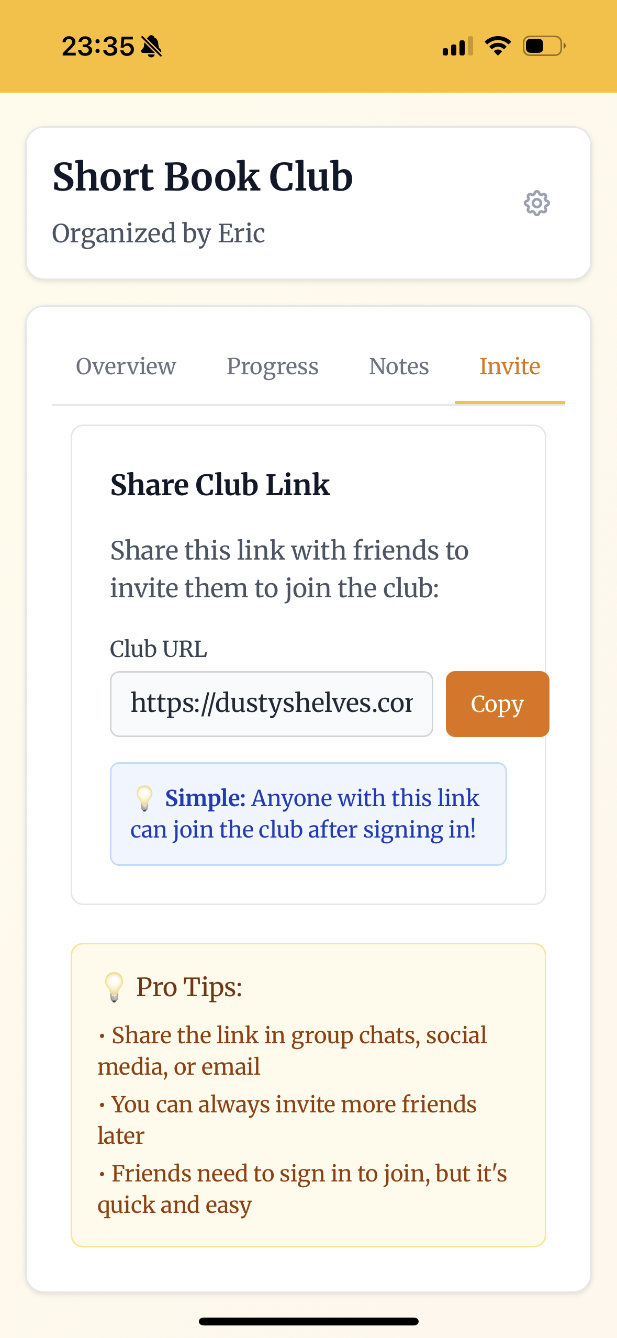Select the Notes tab
The height and width of the screenshot is (1338, 617).
pyautogui.click(x=399, y=366)
